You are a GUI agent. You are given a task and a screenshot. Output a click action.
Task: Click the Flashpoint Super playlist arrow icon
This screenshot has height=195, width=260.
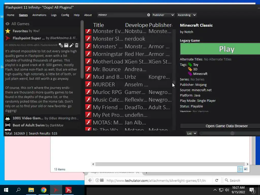tap(8, 38)
